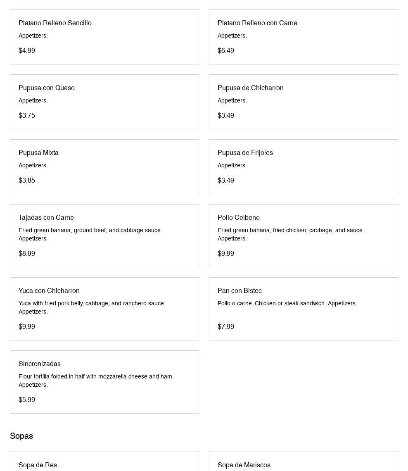Click the Pupusa de Frijoles item
Screen dimensions: 408x471
[x=303, y=167]
